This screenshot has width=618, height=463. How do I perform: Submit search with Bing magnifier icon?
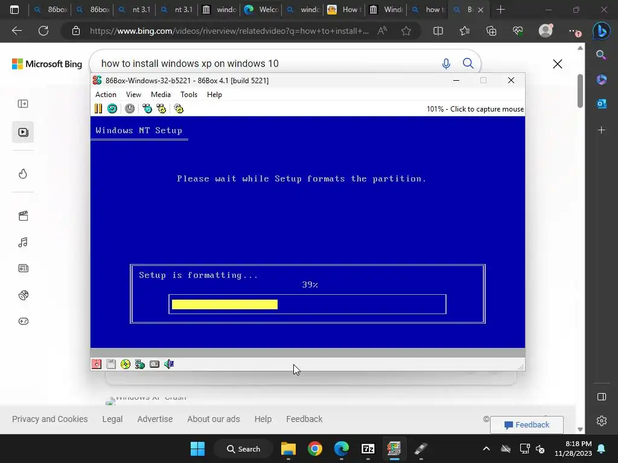tap(468, 63)
